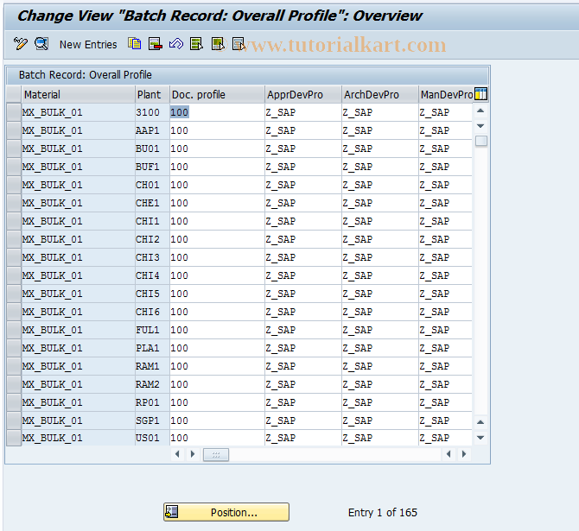Click page-up arrow at bottom of vertical scrollbar
This screenshot has width=579, height=531.
tap(480, 422)
